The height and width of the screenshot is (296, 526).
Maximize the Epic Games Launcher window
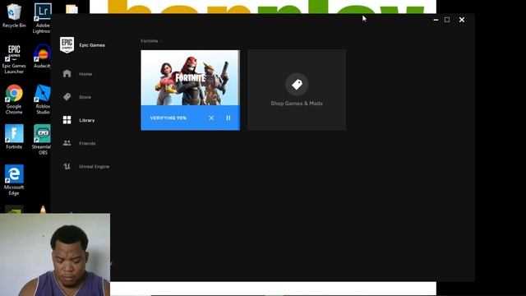click(x=447, y=20)
